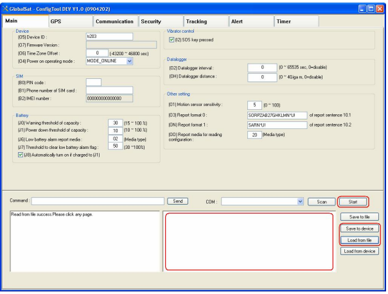This screenshot has width=388, height=294.
Task: Toggle Automatically turn on if charged checkbox
Action: pyautogui.click(x=21, y=155)
